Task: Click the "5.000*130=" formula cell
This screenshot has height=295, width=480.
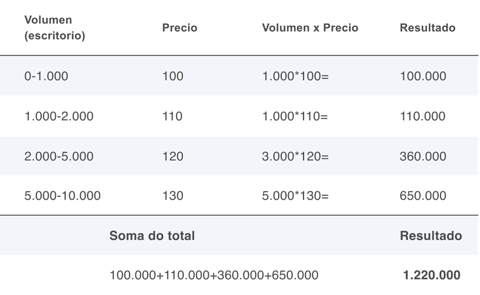Action: click(x=295, y=196)
